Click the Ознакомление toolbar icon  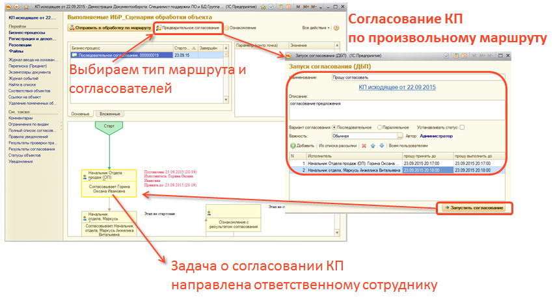coord(227,28)
